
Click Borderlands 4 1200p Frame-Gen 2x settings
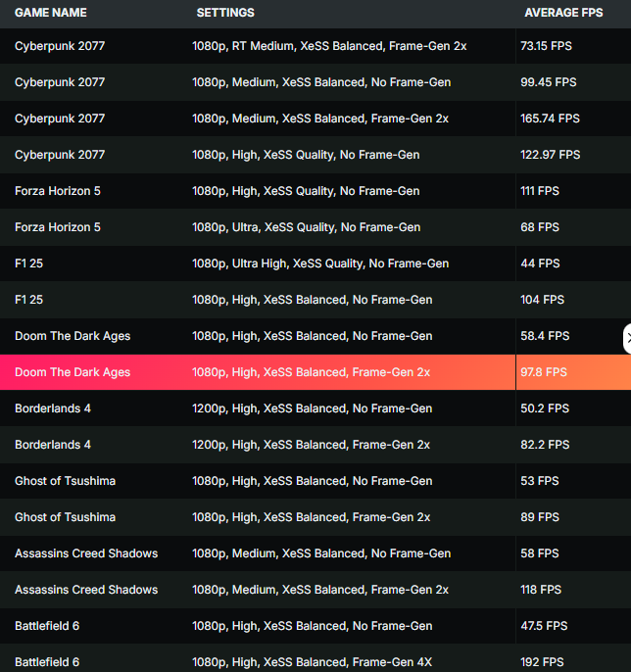[x=311, y=445]
